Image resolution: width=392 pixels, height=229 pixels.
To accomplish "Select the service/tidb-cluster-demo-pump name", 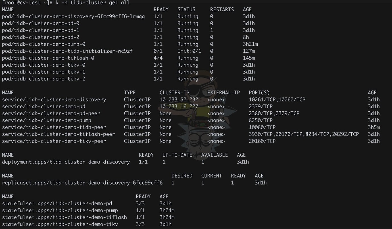I will pyautogui.click(x=47, y=120).
